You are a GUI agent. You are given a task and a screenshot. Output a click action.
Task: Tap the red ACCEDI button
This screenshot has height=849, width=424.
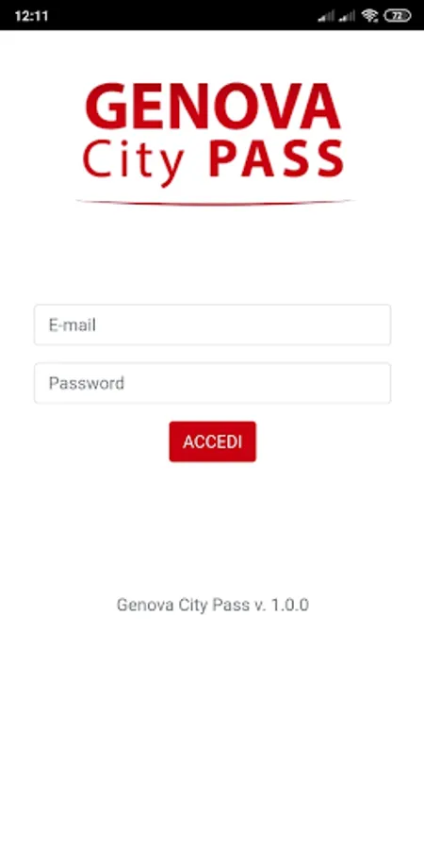tap(213, 441)
